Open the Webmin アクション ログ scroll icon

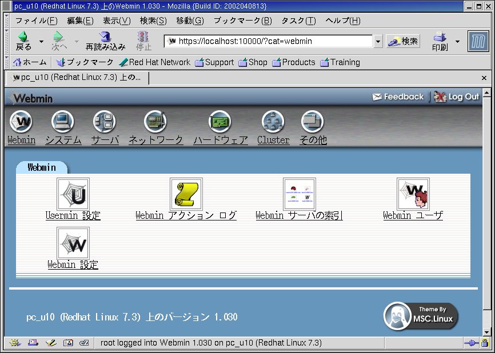tap(186, 194)
